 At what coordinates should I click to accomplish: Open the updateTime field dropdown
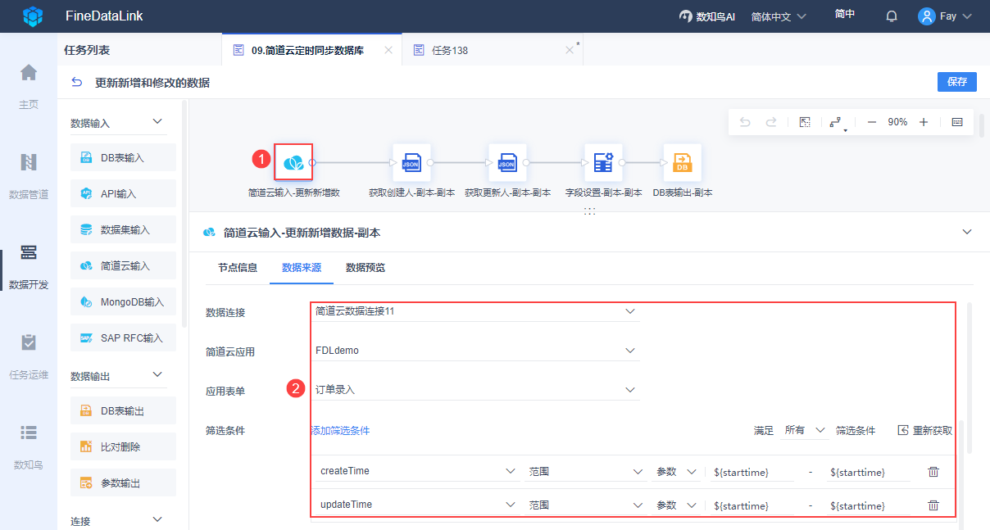(418, 505)
